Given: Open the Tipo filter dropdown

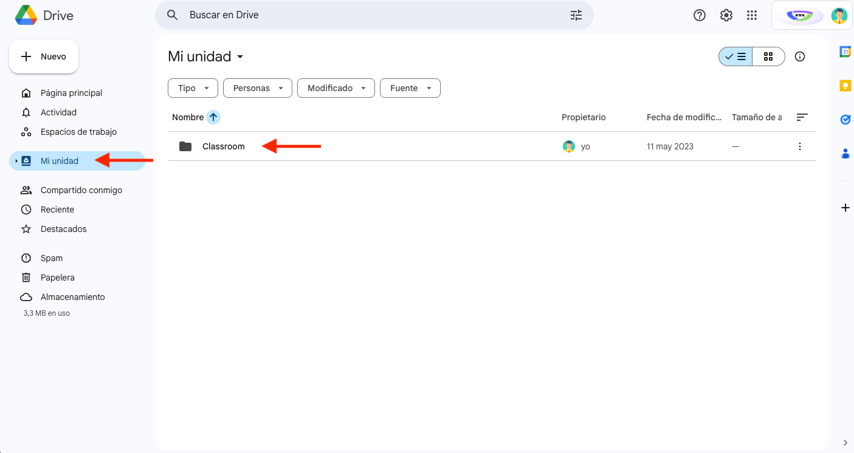Looking at the screenshot, I should [x=193, y=88].
